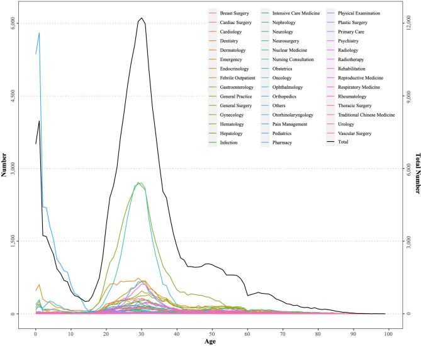Click the Primary Care legend label
The width and height of the screenshot is (421, 346).
coord(351,32)
